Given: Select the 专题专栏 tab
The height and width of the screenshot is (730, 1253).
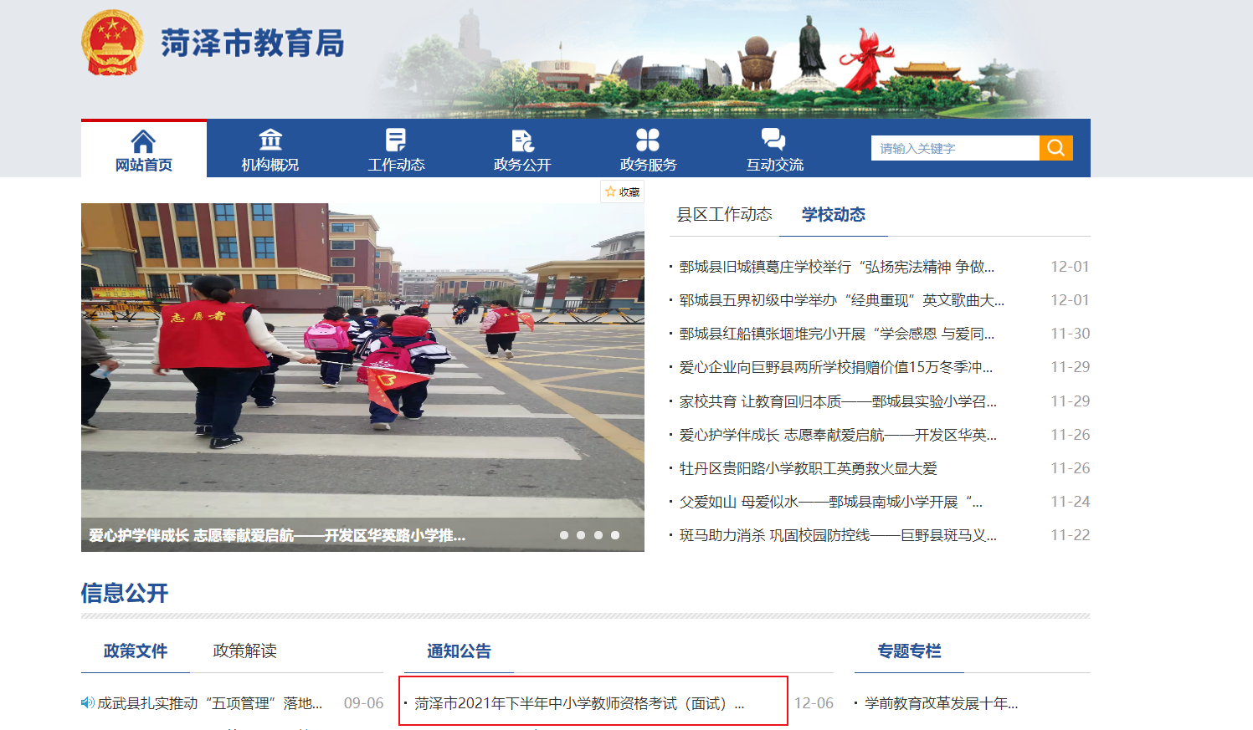Looking at the screenshot, I should 909,651.
